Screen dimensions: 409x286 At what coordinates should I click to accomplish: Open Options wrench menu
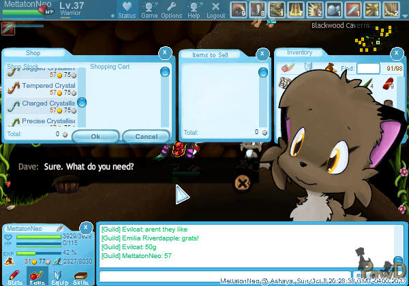point(171,9)
